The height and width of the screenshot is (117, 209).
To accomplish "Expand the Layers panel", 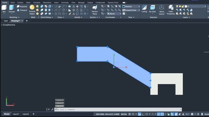I will [186, 17].
